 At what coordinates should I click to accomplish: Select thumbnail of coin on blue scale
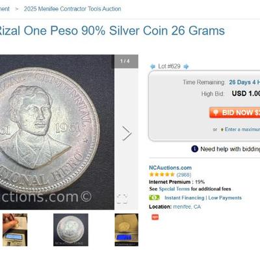coord(127,230)
